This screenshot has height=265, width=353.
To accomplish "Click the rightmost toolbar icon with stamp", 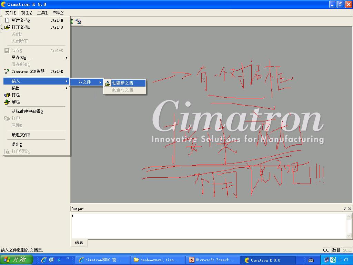I will [79, 21].
